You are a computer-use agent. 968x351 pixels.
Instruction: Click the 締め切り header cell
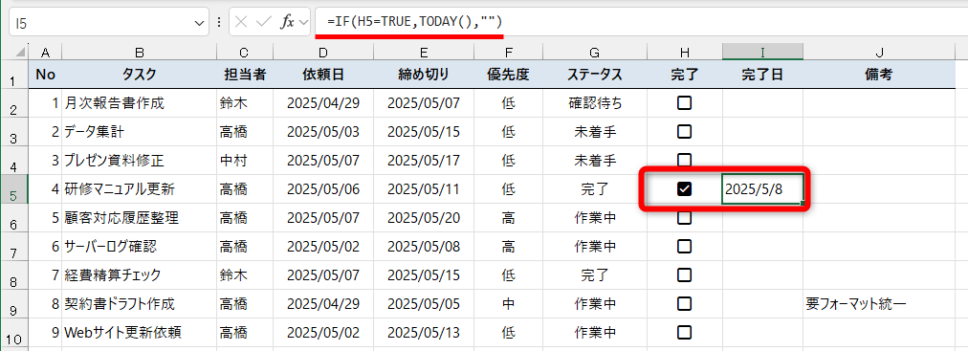coord(424,75)
